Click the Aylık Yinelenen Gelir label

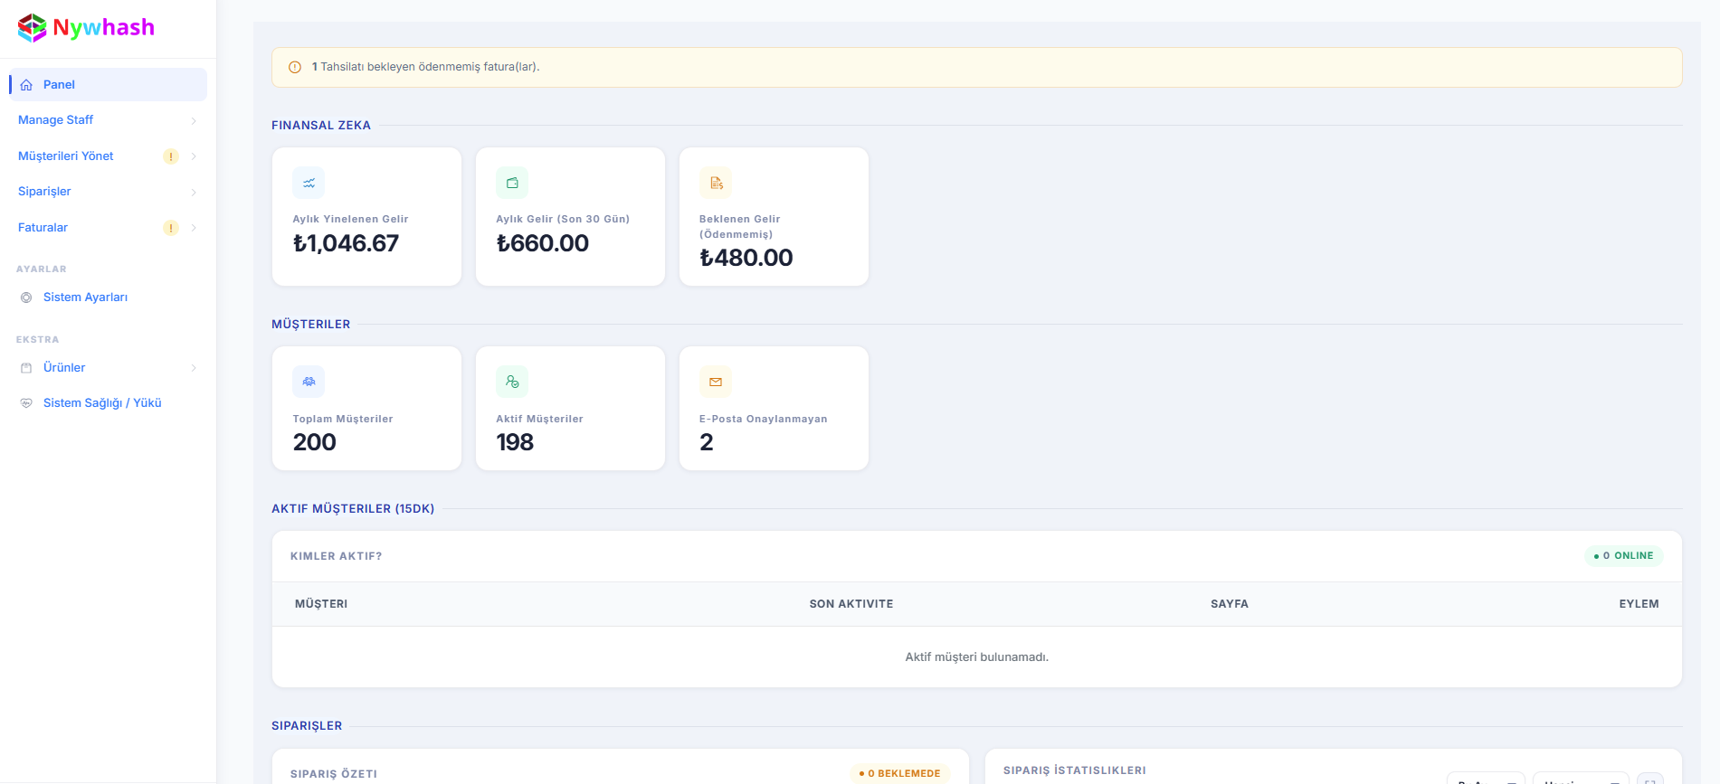(351, 219)
